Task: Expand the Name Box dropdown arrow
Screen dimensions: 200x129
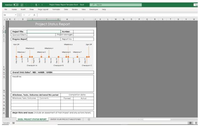Action: [16, 15]
